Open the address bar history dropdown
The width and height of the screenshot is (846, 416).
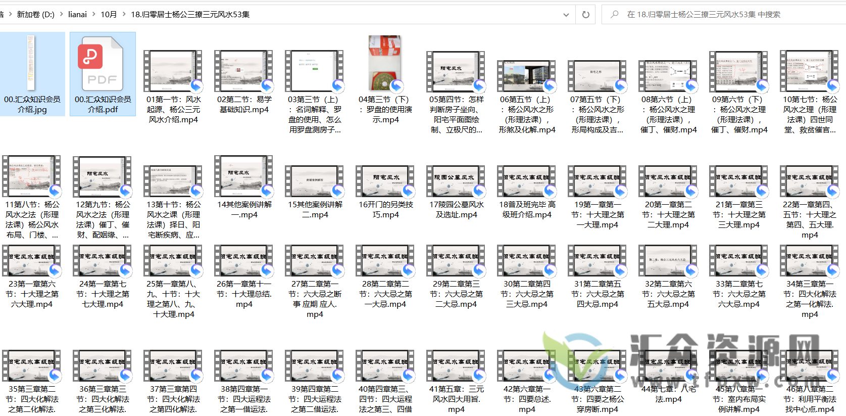click(x=566, y=15)
